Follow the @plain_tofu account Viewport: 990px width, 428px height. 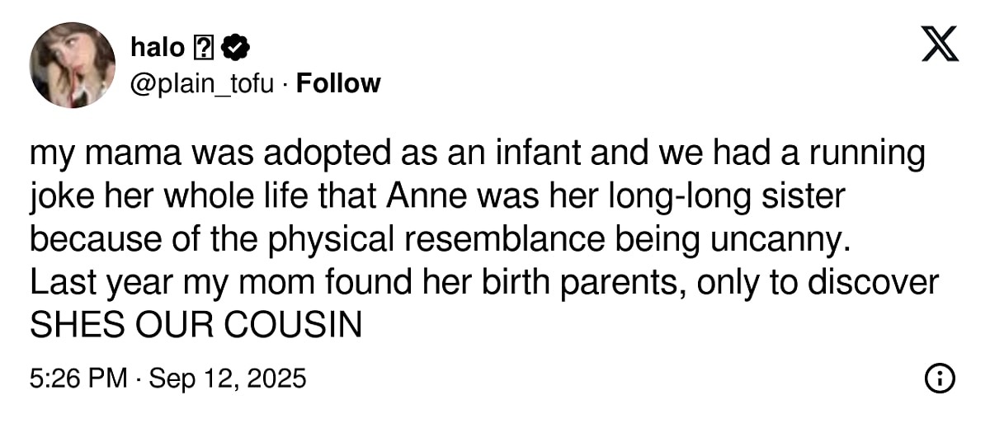tap(338, 83)
